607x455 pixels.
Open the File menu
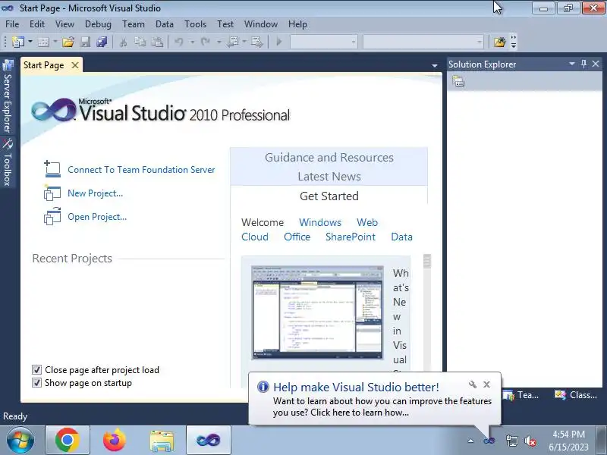[x=12, y=24]
